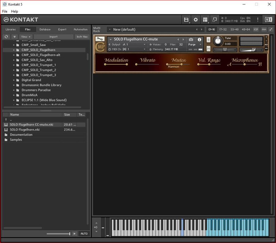
Task: Remove the instrument with the X icon
Action: click(x=266, y=37)
